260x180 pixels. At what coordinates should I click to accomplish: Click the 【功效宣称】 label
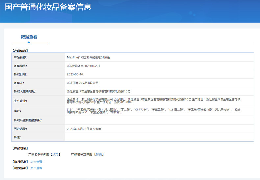20,168
